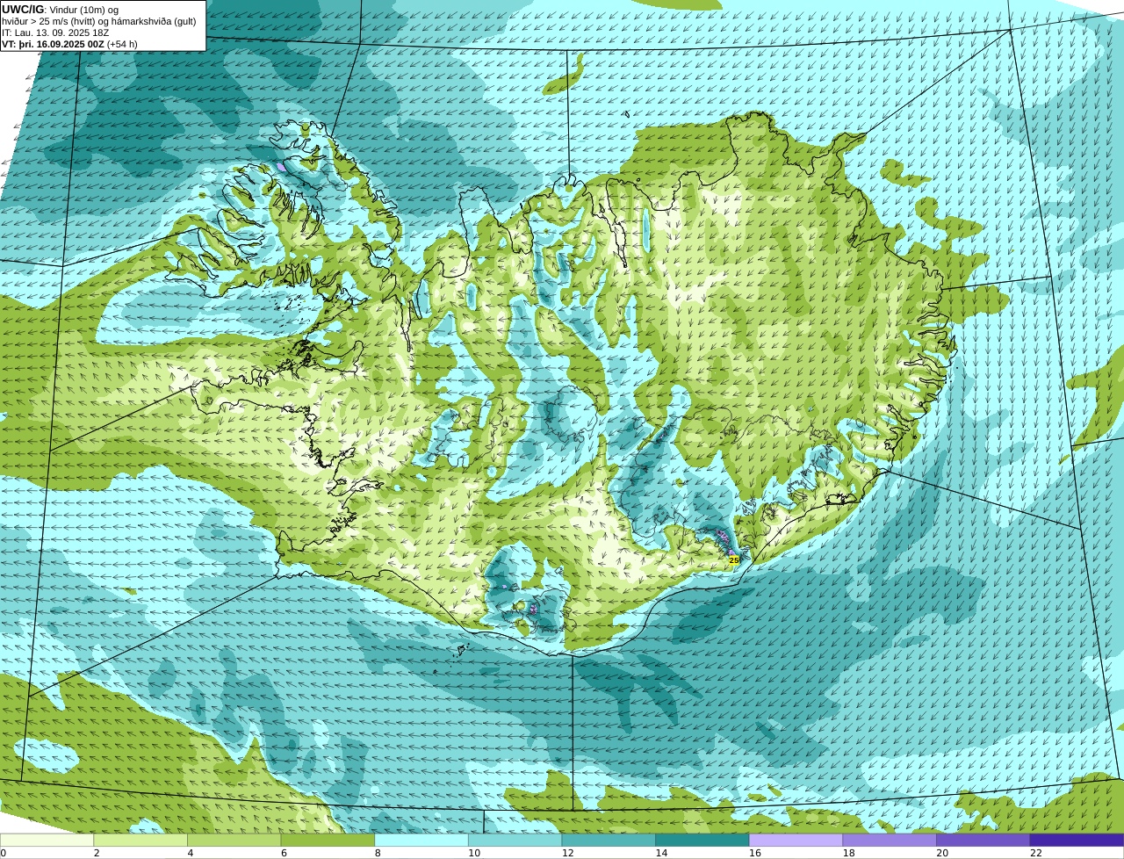Click the legend value '10'

click(x=473, y=853)
